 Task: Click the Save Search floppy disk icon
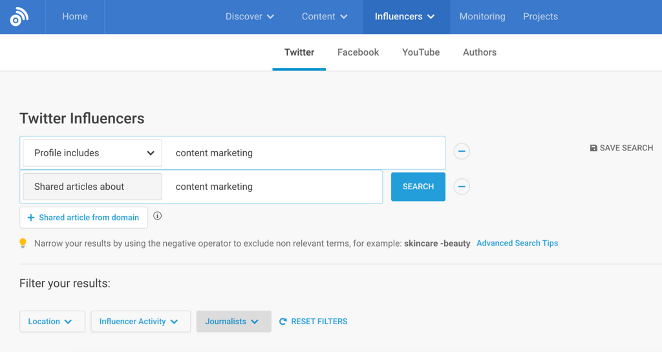pyautogui.click(x=593, y=148)
